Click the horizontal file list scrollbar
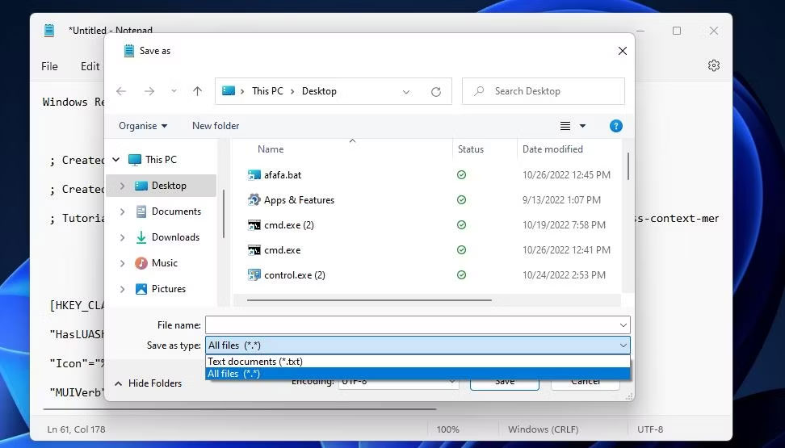This screenshot has height=448, width=785. pyautogui.click(x=369, y=300)
